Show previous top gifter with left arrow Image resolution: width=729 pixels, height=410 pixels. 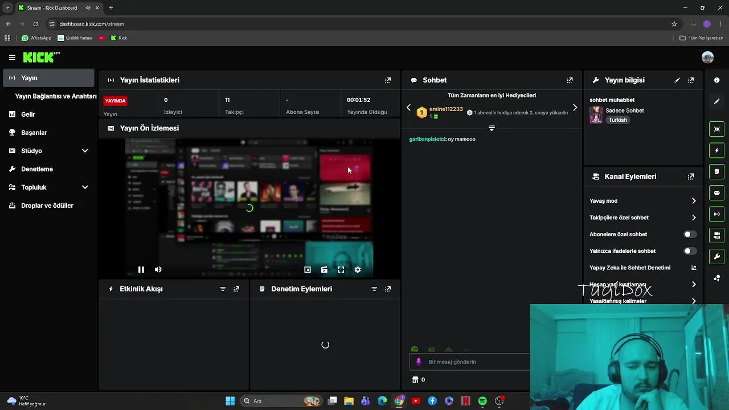[408, 108]
